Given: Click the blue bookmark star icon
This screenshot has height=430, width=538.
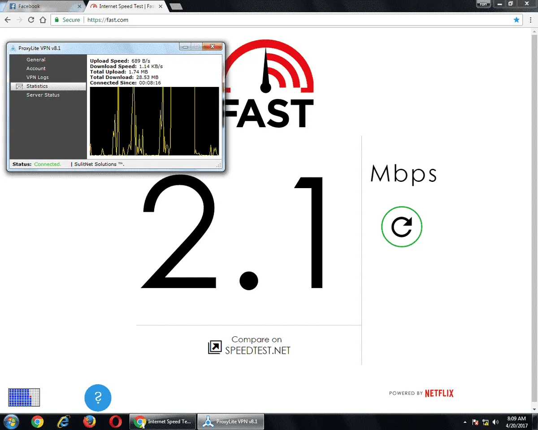Looking at the screenshot, I should (x=516, y=20).
